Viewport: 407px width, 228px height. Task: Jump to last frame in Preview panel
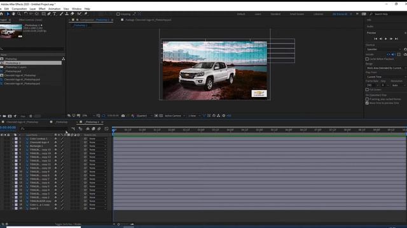396,39
